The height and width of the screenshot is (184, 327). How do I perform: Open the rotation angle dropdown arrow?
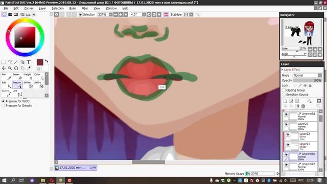click(x=144, y=15)
